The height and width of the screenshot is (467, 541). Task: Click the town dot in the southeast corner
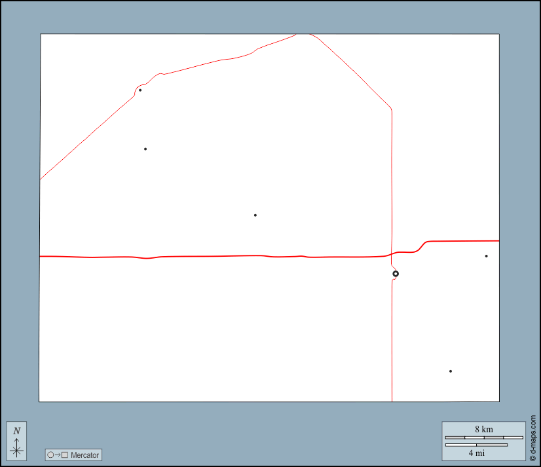pos(451,371)
